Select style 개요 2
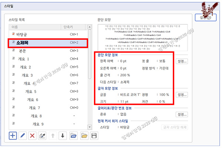Image resolution: width=222 pixels, height=148 pixels. 48,67
